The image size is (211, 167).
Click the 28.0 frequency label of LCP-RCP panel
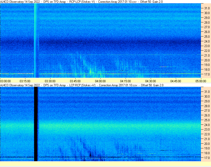[x=207, y=106]
